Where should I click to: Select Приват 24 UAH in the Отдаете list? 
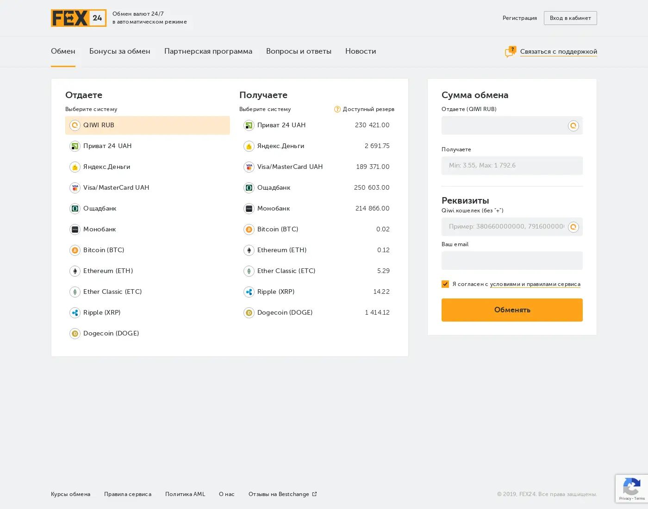tap(147, 146)
